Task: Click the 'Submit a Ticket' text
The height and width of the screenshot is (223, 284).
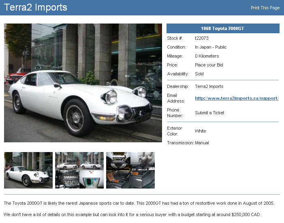Action: coord(209,113)
